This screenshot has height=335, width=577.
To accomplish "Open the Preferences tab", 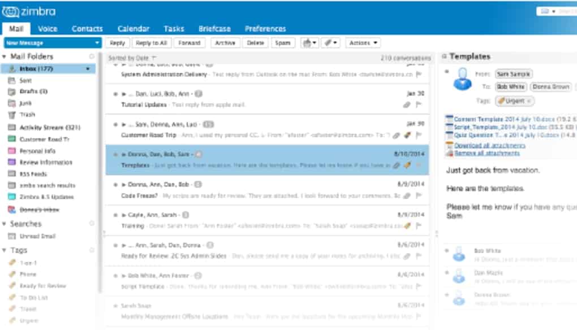I will pyautogui.click(x=265, y=29).
